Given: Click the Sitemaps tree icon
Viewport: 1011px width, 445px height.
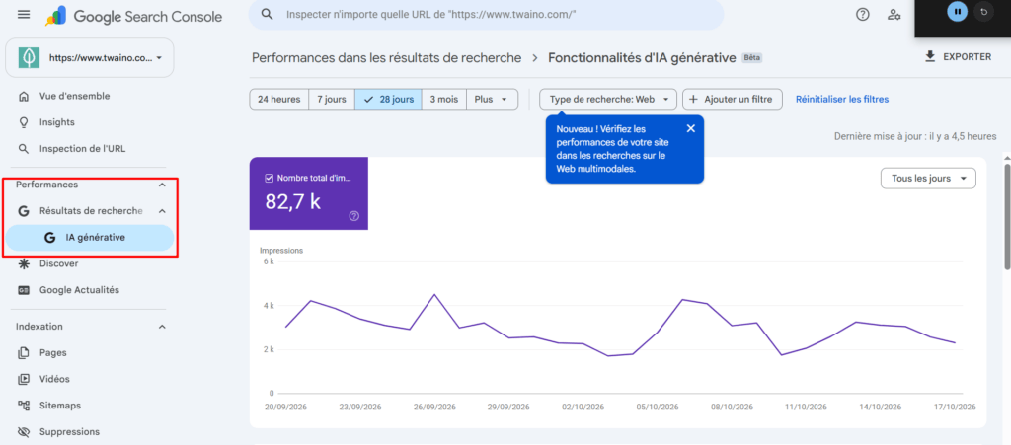Looking at the screenshot, I should pos(24,406).
